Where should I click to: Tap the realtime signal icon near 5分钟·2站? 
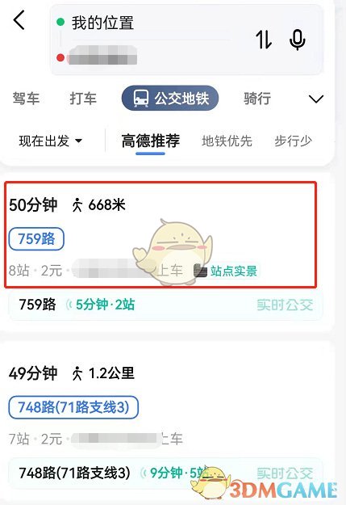click(x=69, y=305)
